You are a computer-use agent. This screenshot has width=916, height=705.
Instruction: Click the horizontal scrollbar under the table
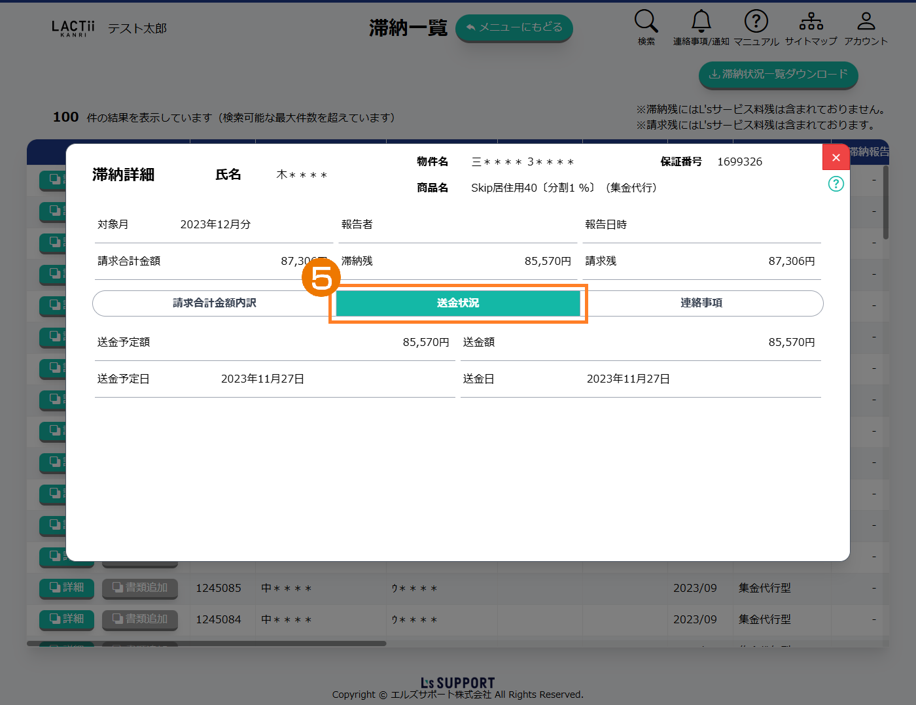click(x=207, y=644)
